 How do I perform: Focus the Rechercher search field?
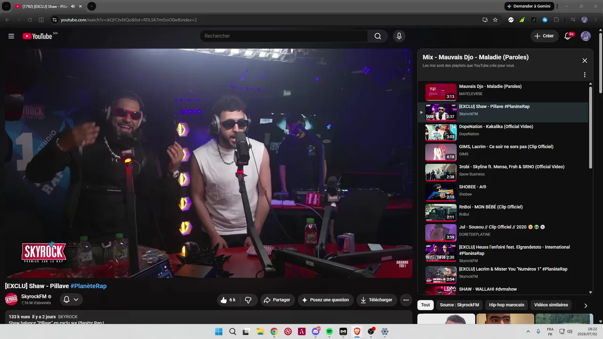click(284, 36)
